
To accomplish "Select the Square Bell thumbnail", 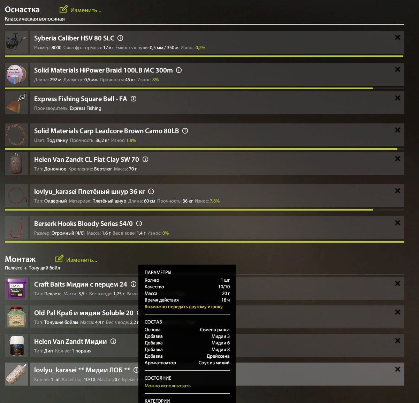I will [16, 103].
